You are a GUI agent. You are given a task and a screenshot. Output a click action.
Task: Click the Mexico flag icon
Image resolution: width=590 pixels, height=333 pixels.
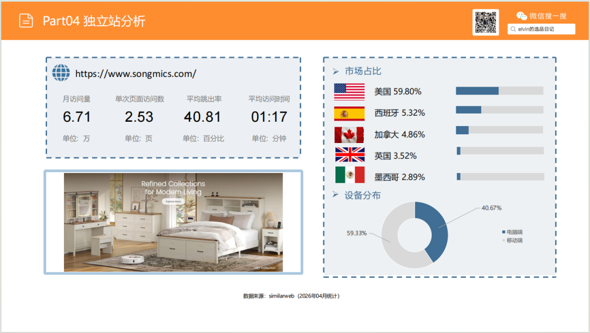349,176
